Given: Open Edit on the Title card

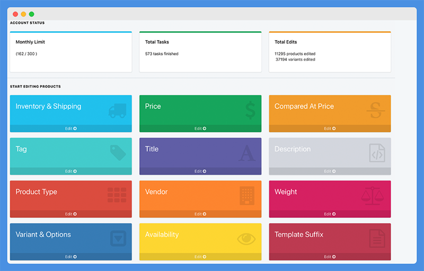Looking at the screenshot, I should (200, 171).
